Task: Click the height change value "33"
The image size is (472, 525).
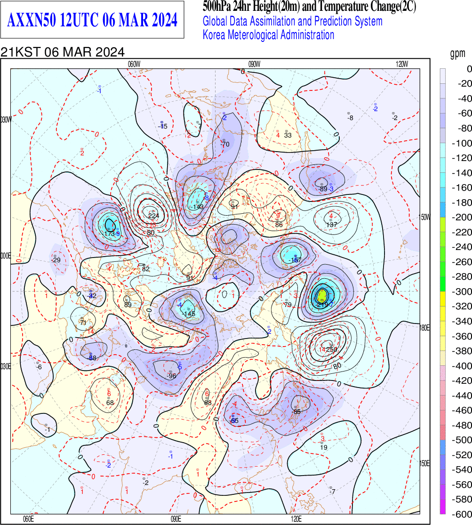Action: point(288,135)
